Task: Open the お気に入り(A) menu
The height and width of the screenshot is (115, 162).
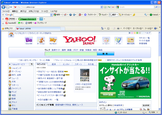Action: point(34,11)
